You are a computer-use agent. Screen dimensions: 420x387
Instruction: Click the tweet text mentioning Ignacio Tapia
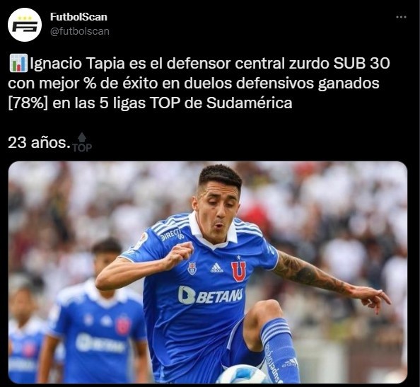coord(199,83)
